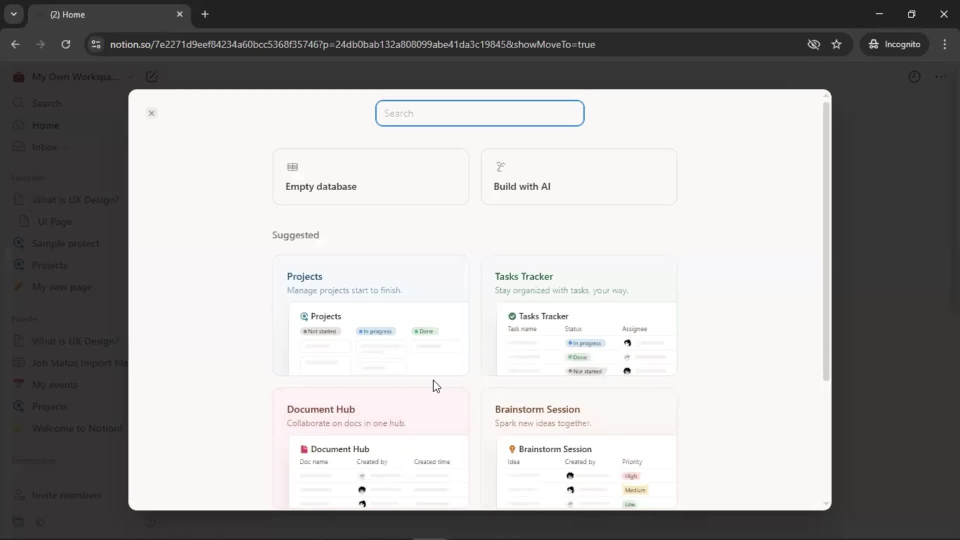Click 'Stay organized with tasks, your way.'
The width and height of the screenshot is (960, 540).
click(561, 290)
